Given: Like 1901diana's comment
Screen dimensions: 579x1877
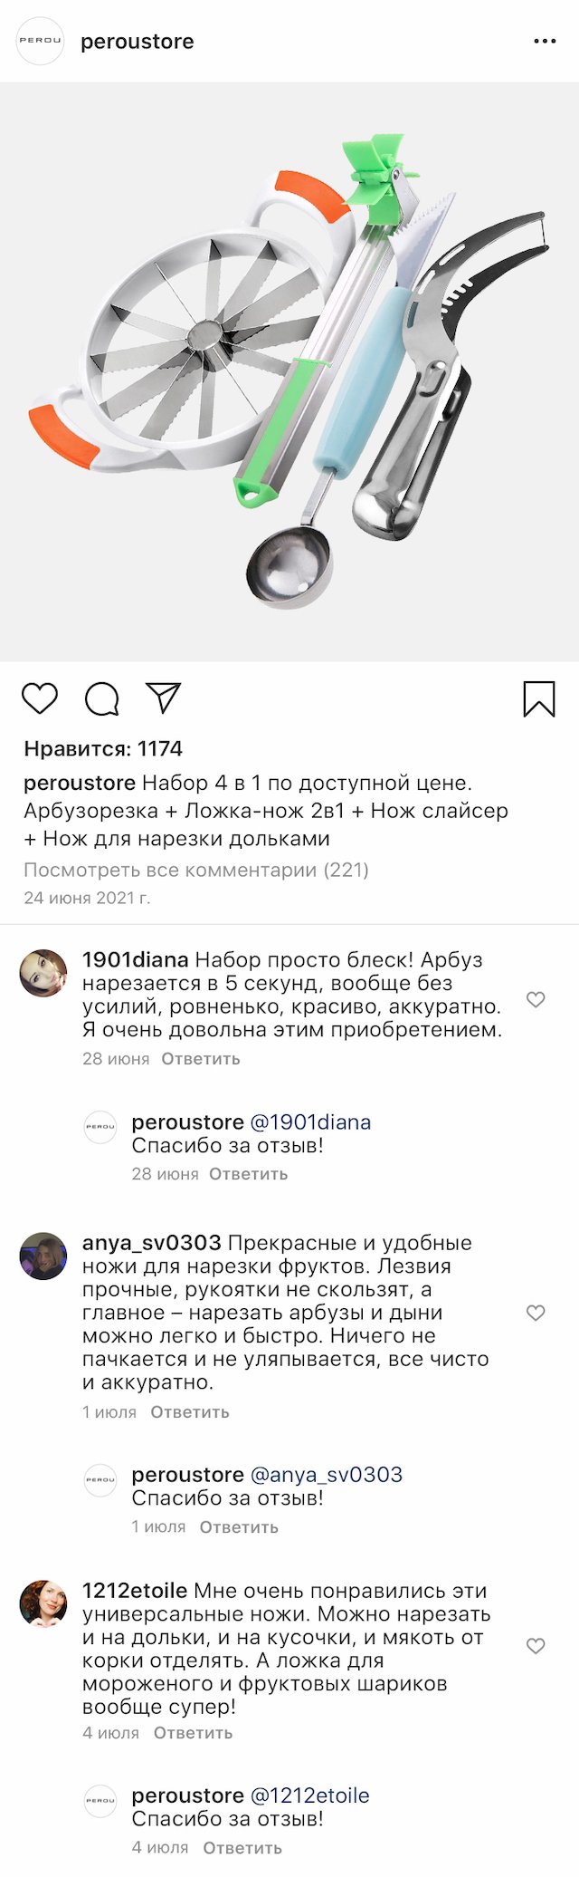Looking at the screenshot, I should click(536, 999).
